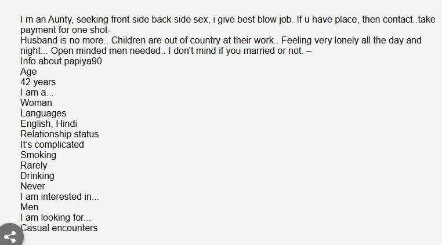Image resolution: width=442 pixels, height=245 pixels.
Task: Click the 'Relationship status' label
Action: coord(60,134)
